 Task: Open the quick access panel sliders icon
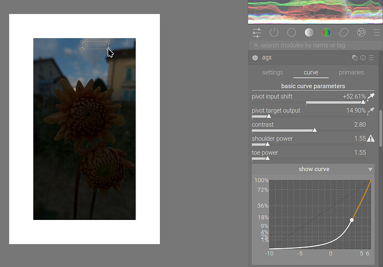(x=256, y=33)
